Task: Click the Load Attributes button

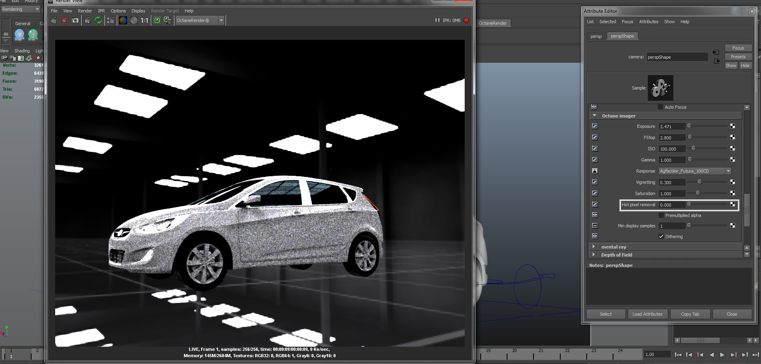Action: click(x=647, y=314)
